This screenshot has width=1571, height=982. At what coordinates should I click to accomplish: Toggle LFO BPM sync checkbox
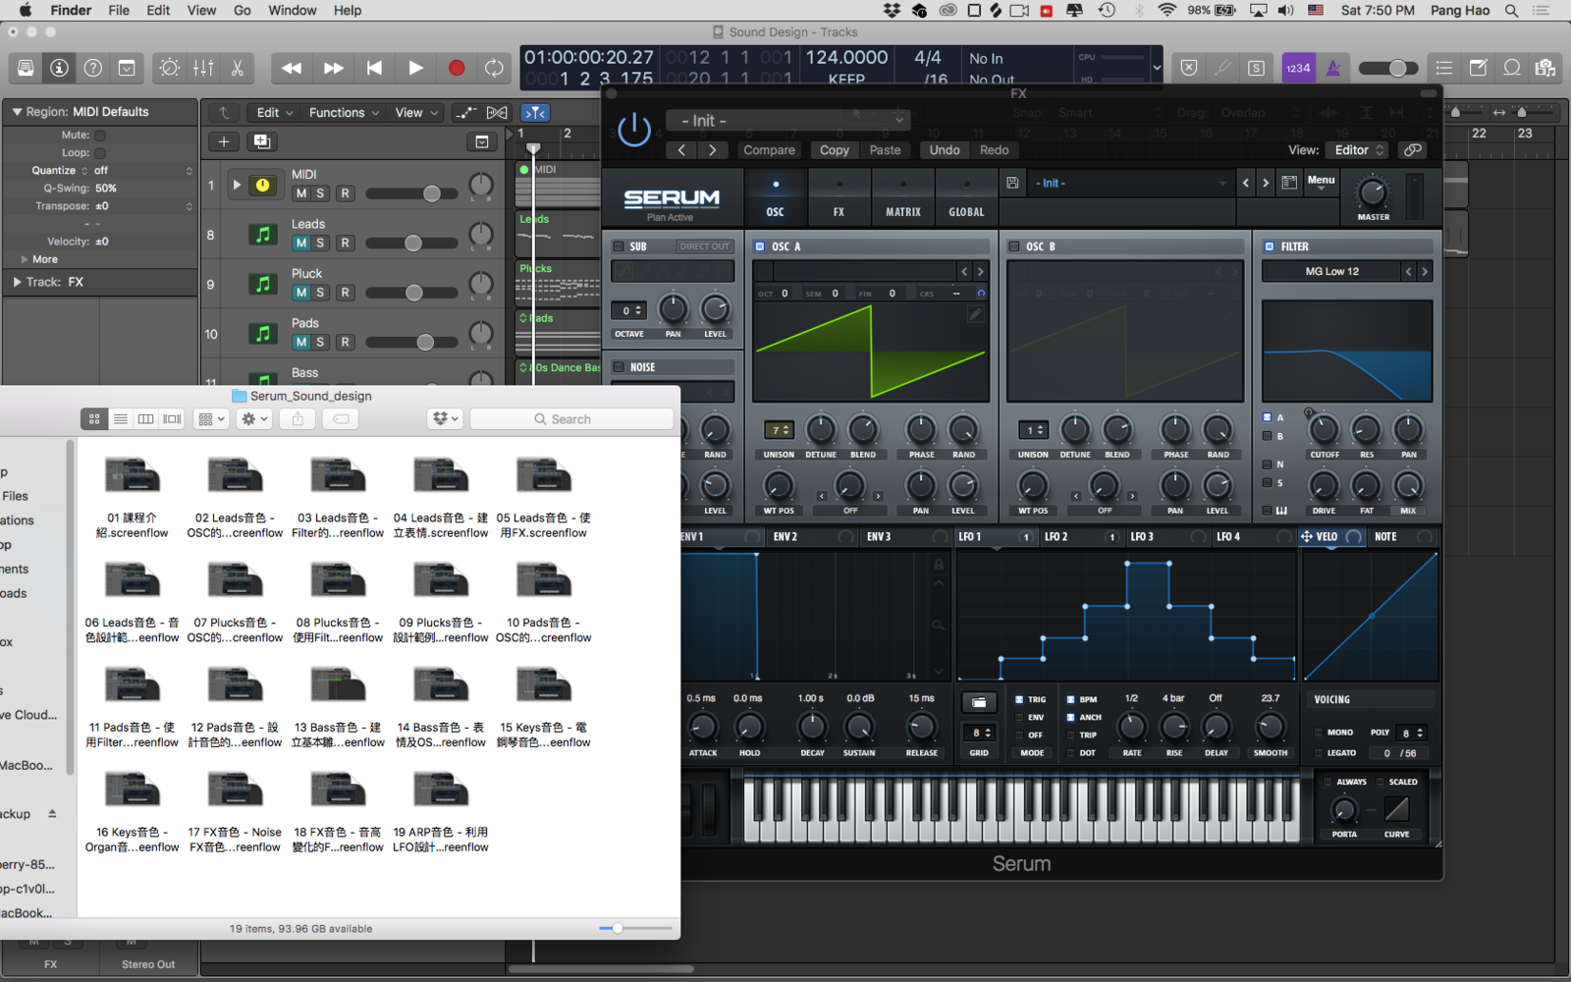click(x=1070, y=700)
